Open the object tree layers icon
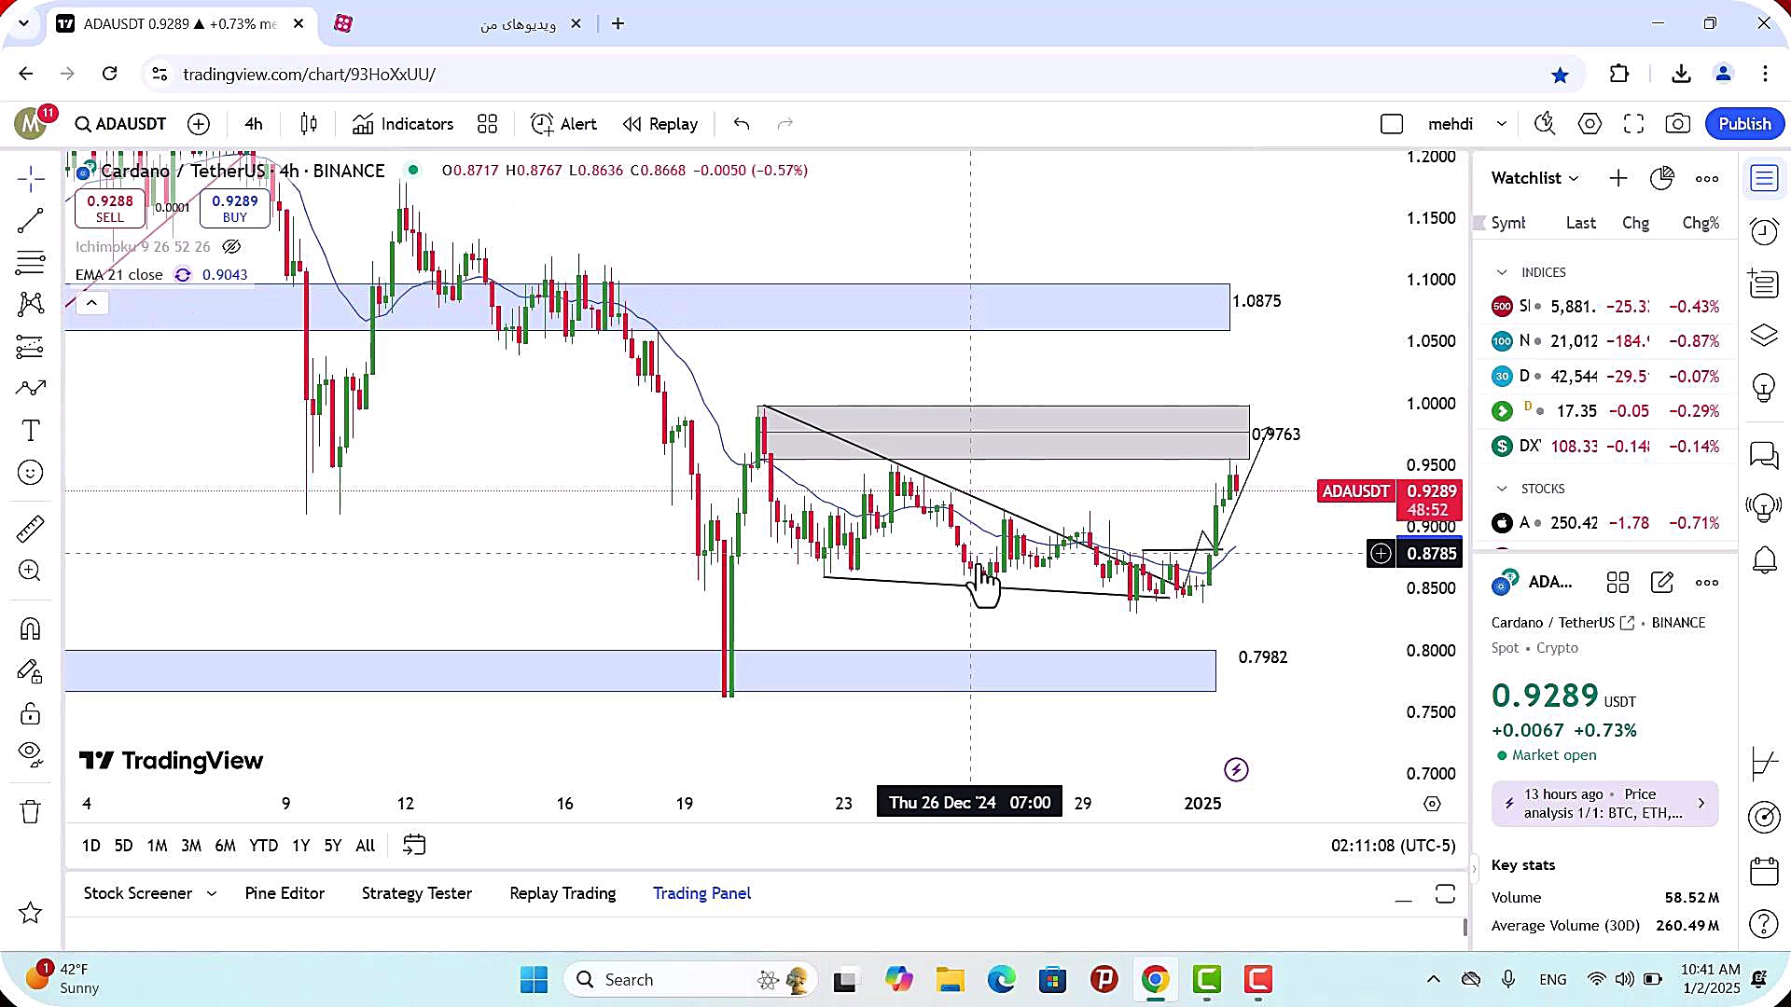Image resolution: width=1791 pixels, height=1007 pixels. point(1764,335)
